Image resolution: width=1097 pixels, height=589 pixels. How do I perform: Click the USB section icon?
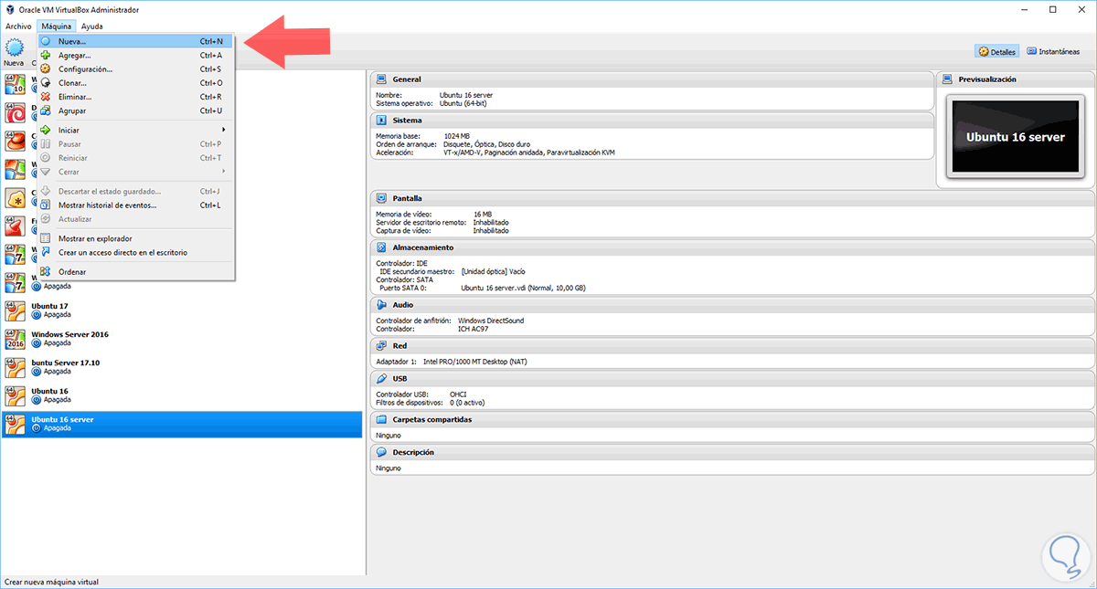[x=381, y=378]
